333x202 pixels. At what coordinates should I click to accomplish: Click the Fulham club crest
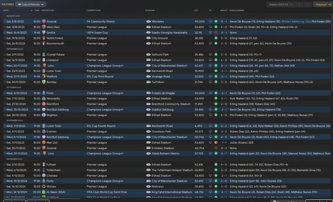tap(44, 164)
